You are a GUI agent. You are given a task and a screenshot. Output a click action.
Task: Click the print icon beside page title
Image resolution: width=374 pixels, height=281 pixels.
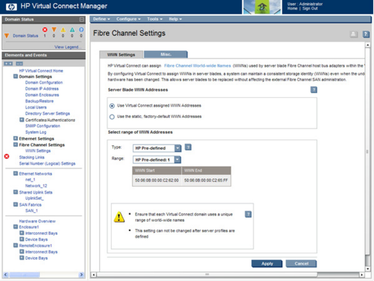pyautogui.click(x=354, y=35)
